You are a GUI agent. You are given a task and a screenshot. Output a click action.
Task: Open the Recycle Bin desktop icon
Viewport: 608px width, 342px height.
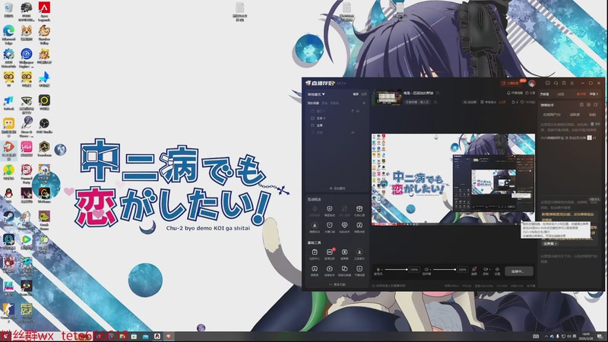pos(8,10)
